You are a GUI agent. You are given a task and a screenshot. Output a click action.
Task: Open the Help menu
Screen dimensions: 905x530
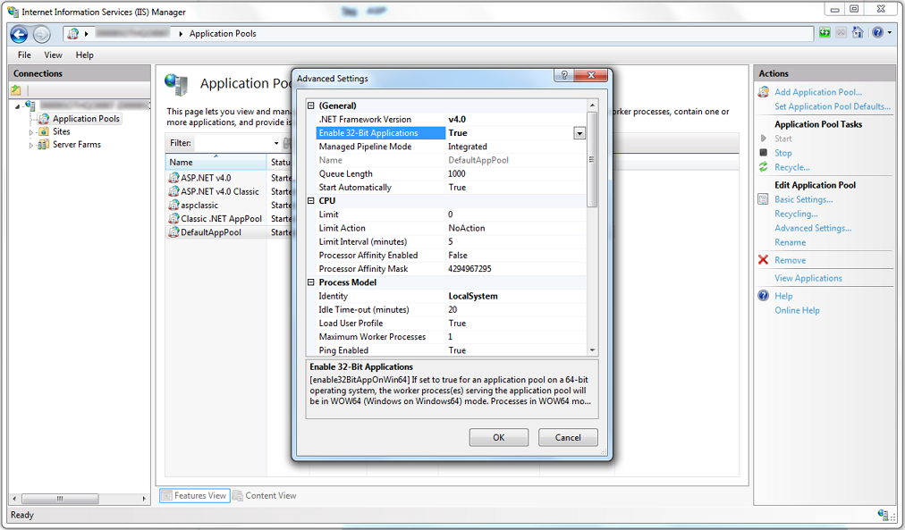[x=84, y=55]
